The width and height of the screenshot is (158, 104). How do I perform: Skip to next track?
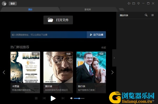(63, 98)
